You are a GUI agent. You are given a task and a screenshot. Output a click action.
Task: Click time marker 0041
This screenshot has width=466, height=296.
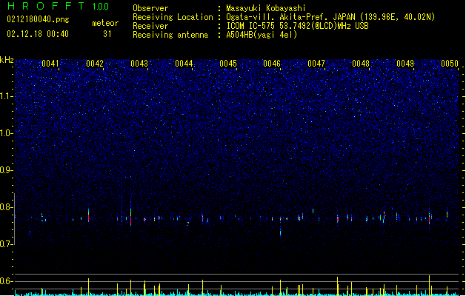pos(50,63)
